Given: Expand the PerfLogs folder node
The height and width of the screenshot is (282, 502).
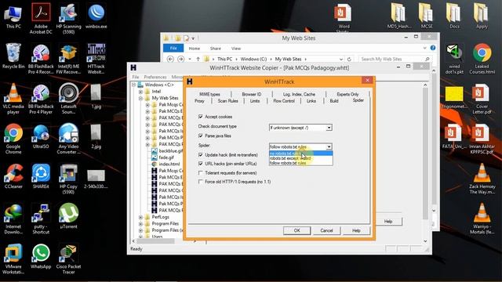Looking at the screenshot, I should click(140, 217).
